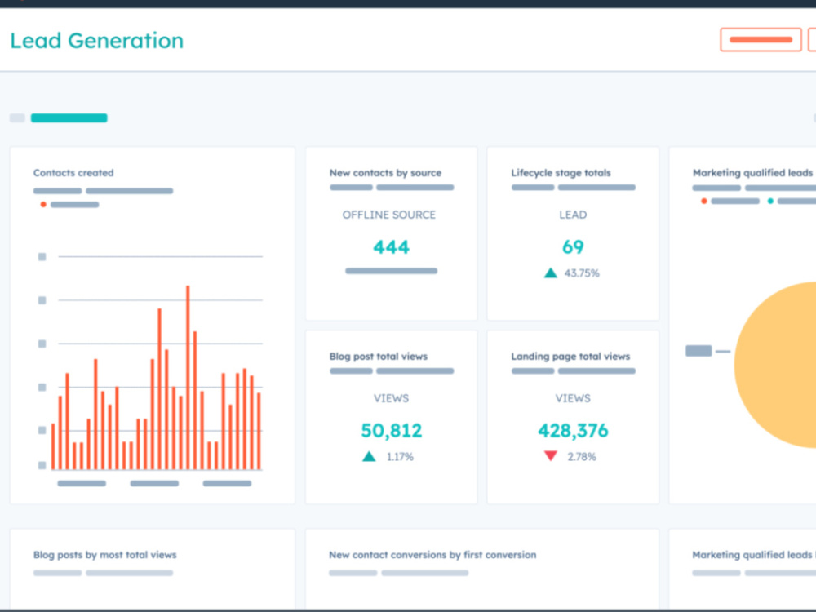Open the bottom Marketing qualified leads report
Viewport: 816px width, 612px height.
click(x=753, y=555)
